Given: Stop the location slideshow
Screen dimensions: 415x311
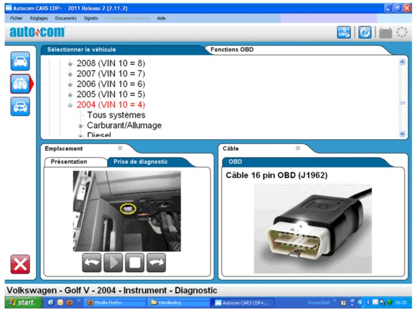Looking at the screenshot, I should (x=135, y=262).
